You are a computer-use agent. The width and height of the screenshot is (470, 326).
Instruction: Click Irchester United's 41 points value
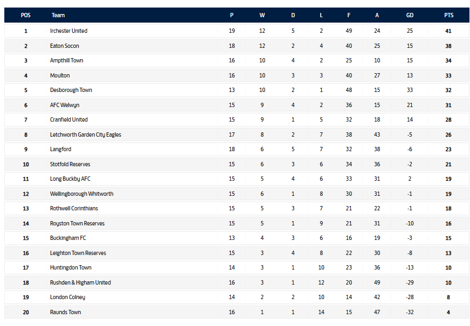(448, 31)
